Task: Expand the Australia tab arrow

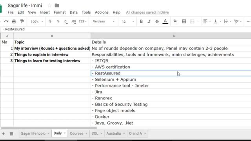Action: coord(124,133)
